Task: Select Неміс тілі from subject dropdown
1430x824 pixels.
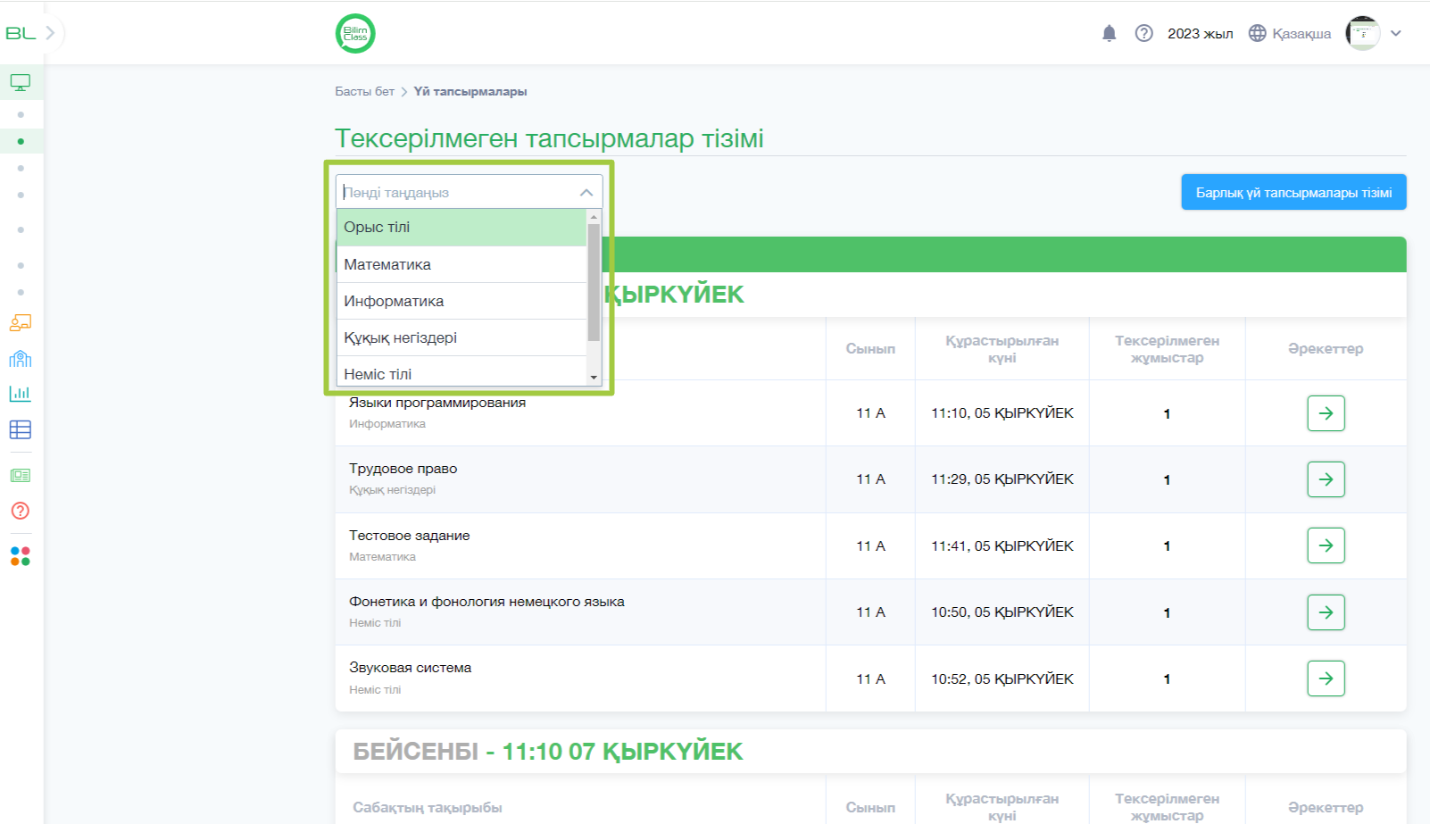Action: pyautogui.click(x=461, y=372)
